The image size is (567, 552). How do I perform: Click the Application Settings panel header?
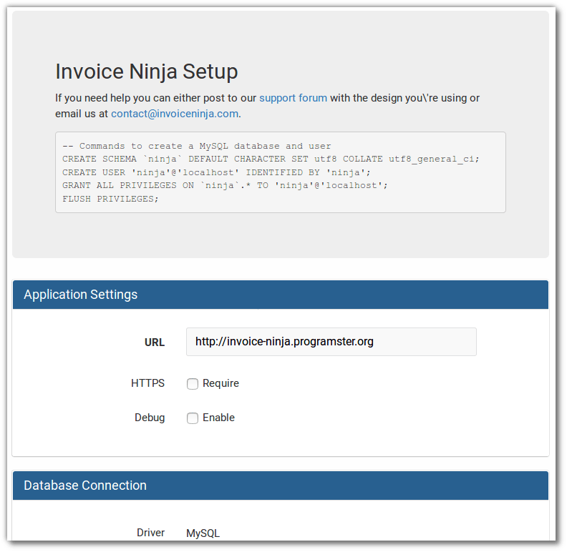tap(281, 295)
